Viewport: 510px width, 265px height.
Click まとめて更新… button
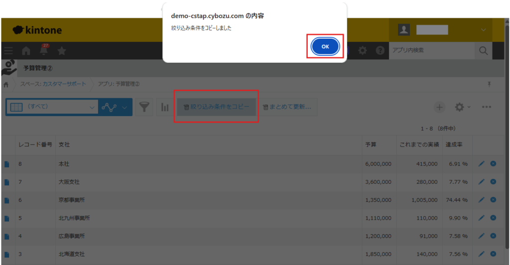287,107
